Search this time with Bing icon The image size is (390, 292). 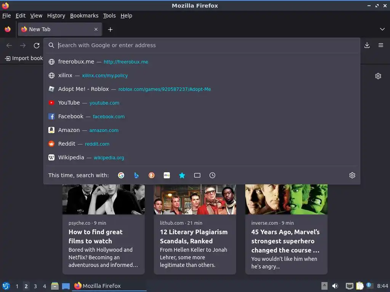(136, 175)
